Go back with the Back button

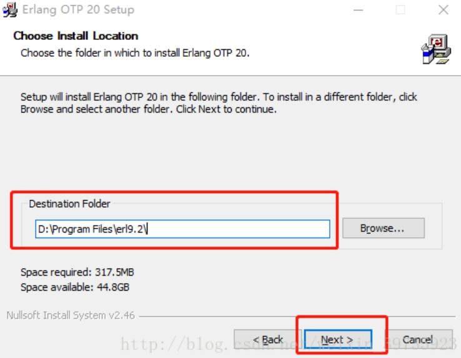pos(268,339)
